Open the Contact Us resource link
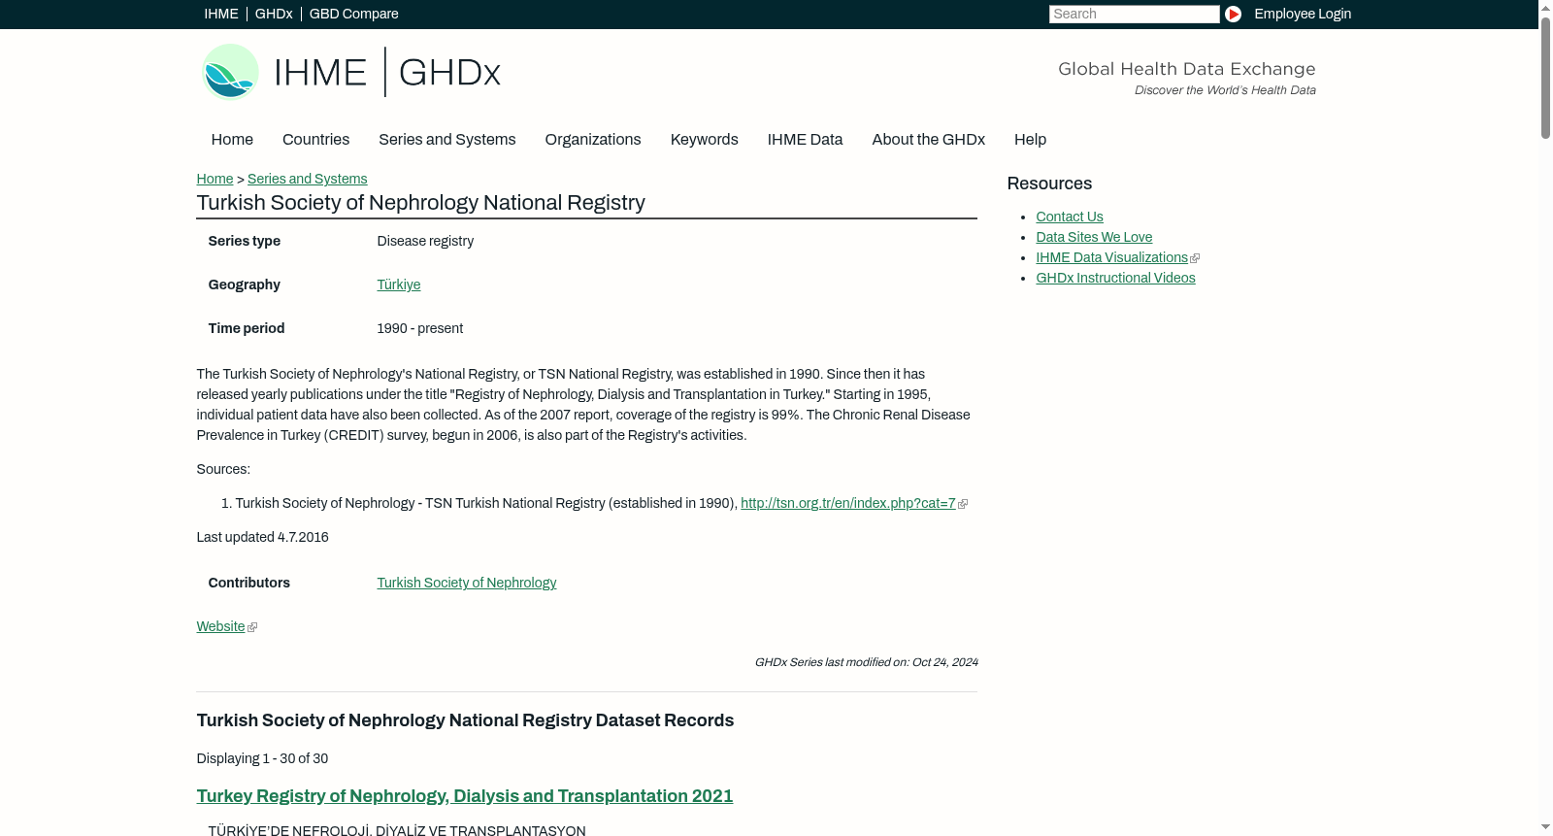 pyautogui.click(x=1070, y=217)
